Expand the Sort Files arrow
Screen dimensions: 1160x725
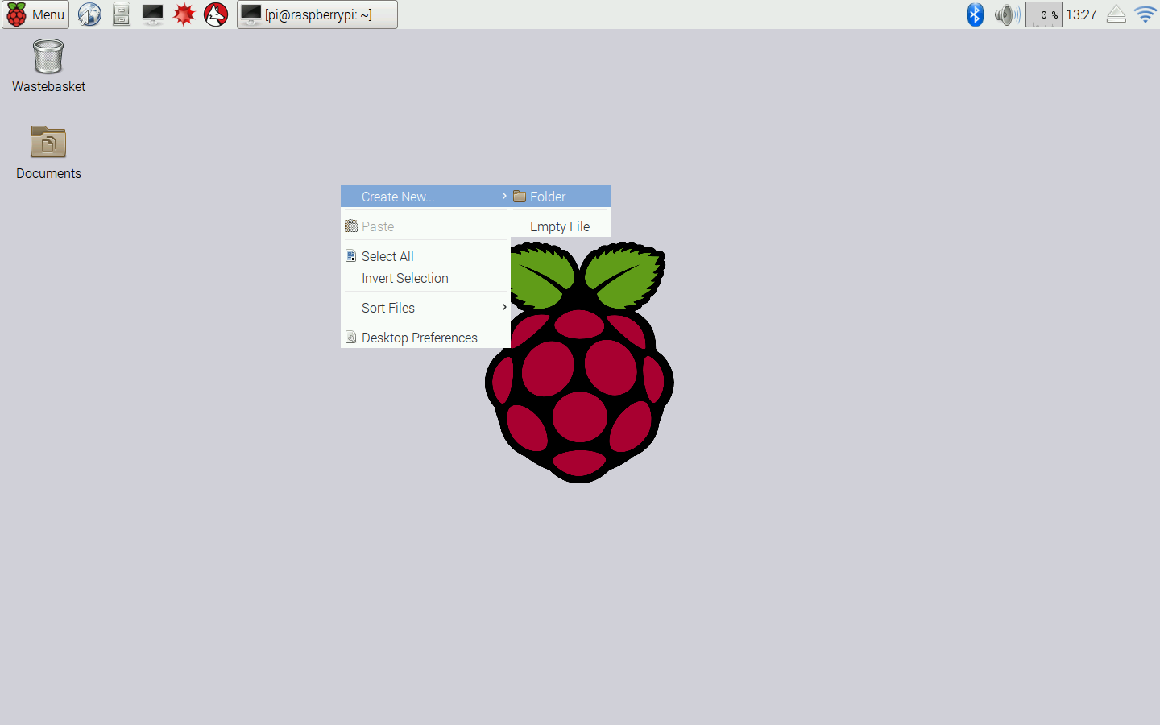point(504,307)
